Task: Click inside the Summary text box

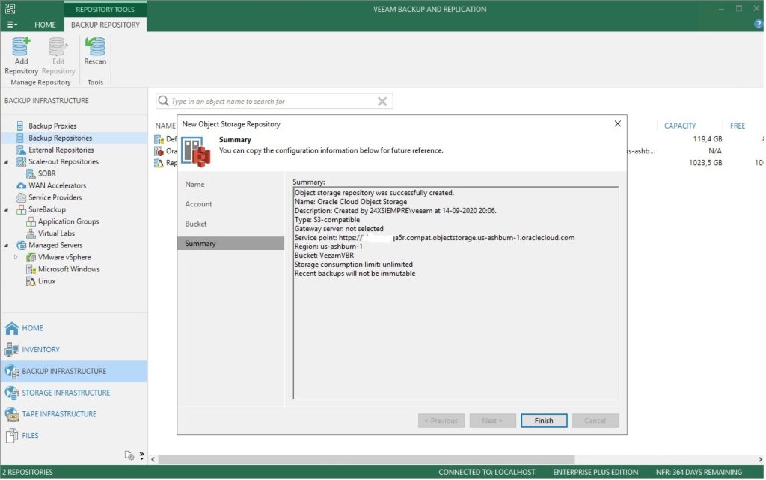Action: click(456, 292)
